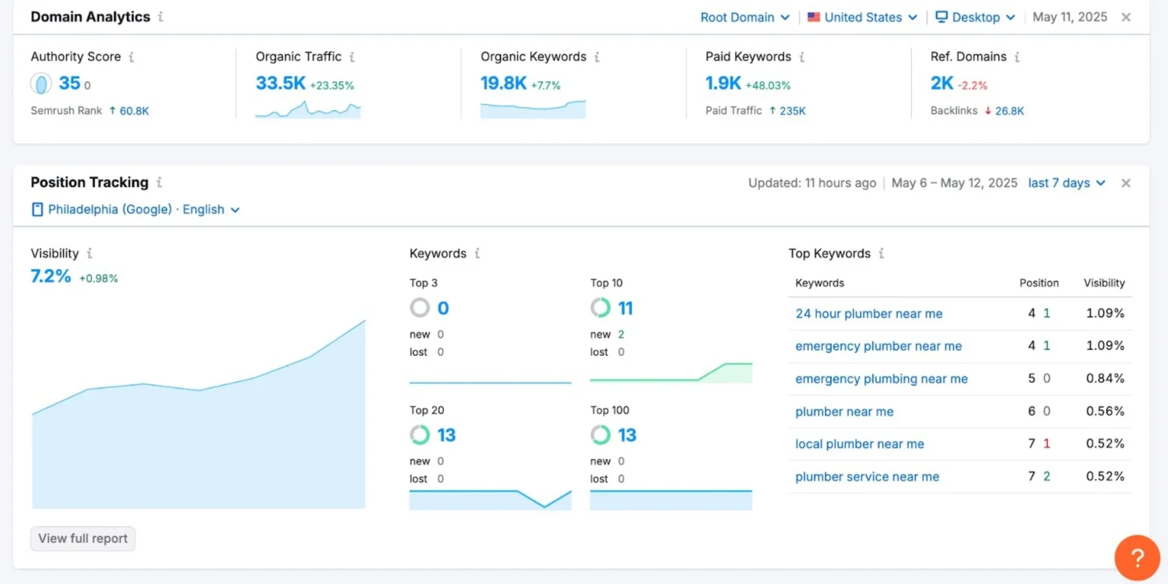
Task: Open the orange help question mark button
Action: [1137, 558]
